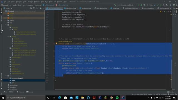Open the Build menu
Image resolution: width=178 pixels, height=100 pixels.
click(42, 2)
